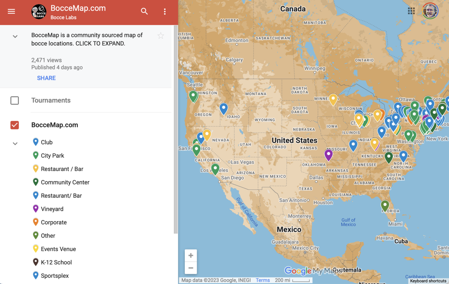The image size is (449, 284).
Task: Click the yellow pin in Michigan
Action: (x=377, y=115)
